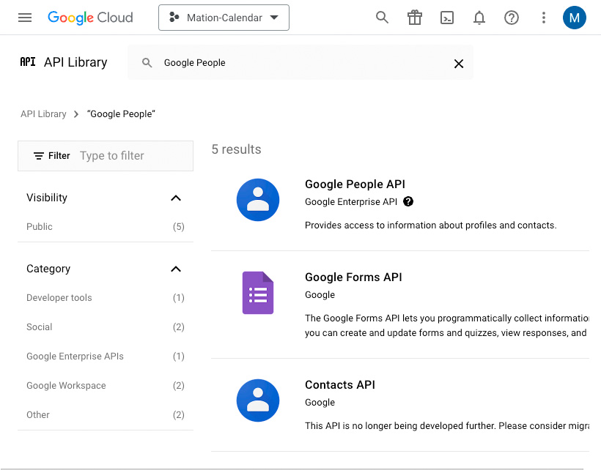Click the Contacts API contact icon
Screen dimensions: 601x470
pyautogui.click(x=258, y=400)
